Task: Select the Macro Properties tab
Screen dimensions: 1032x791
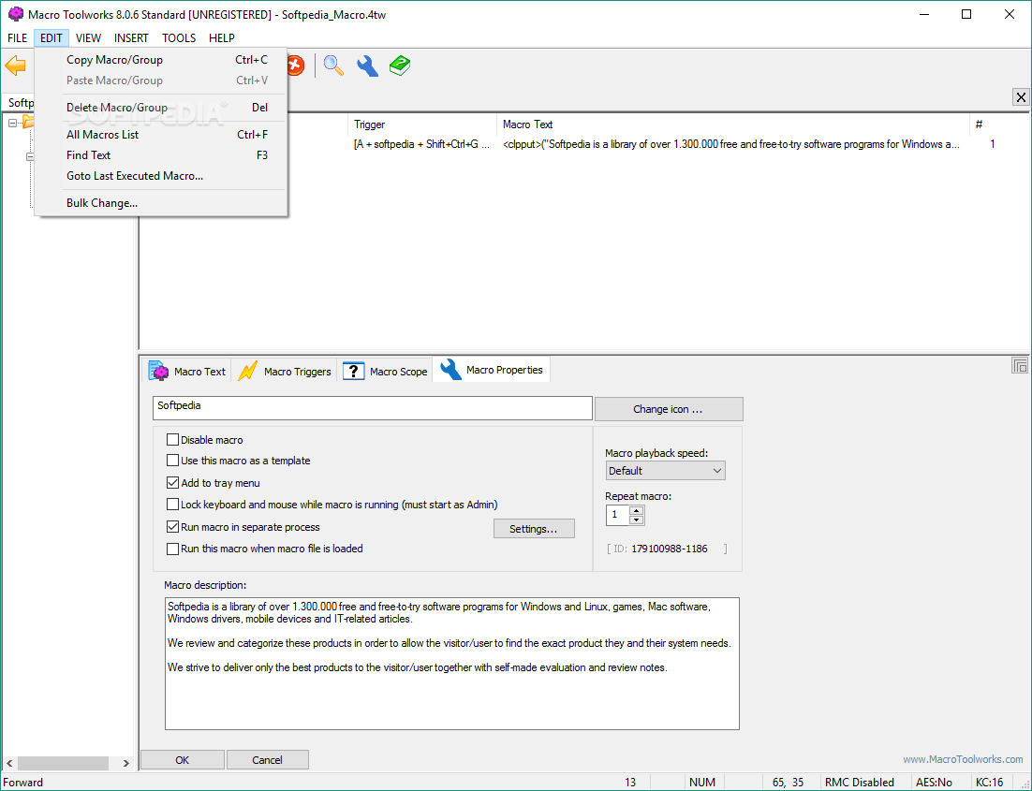Action: (x=492, y=370)
